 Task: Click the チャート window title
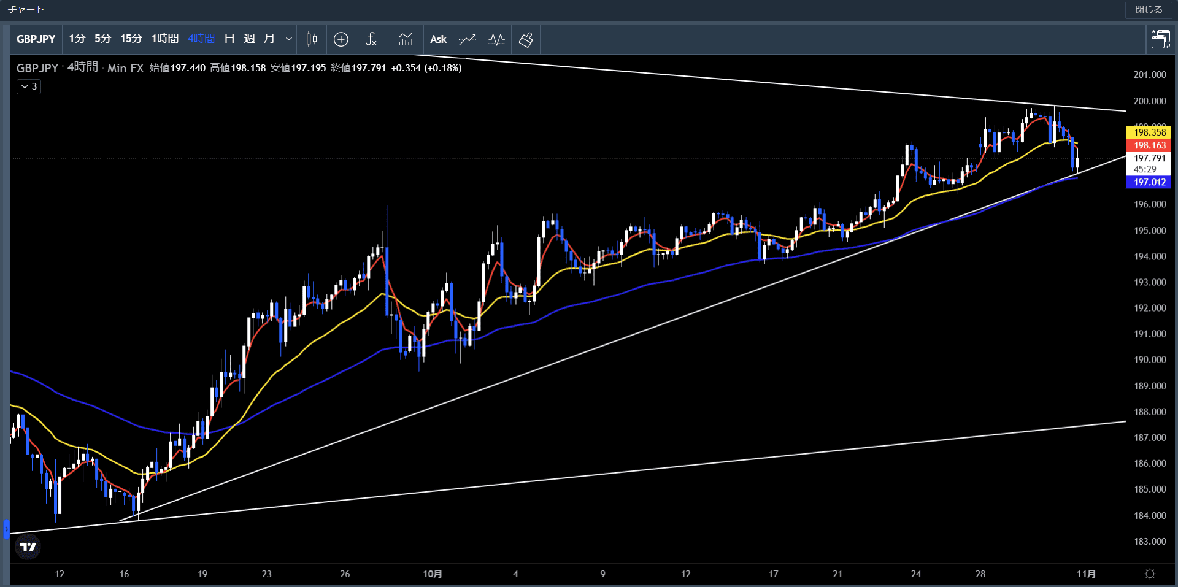(26, 10)
